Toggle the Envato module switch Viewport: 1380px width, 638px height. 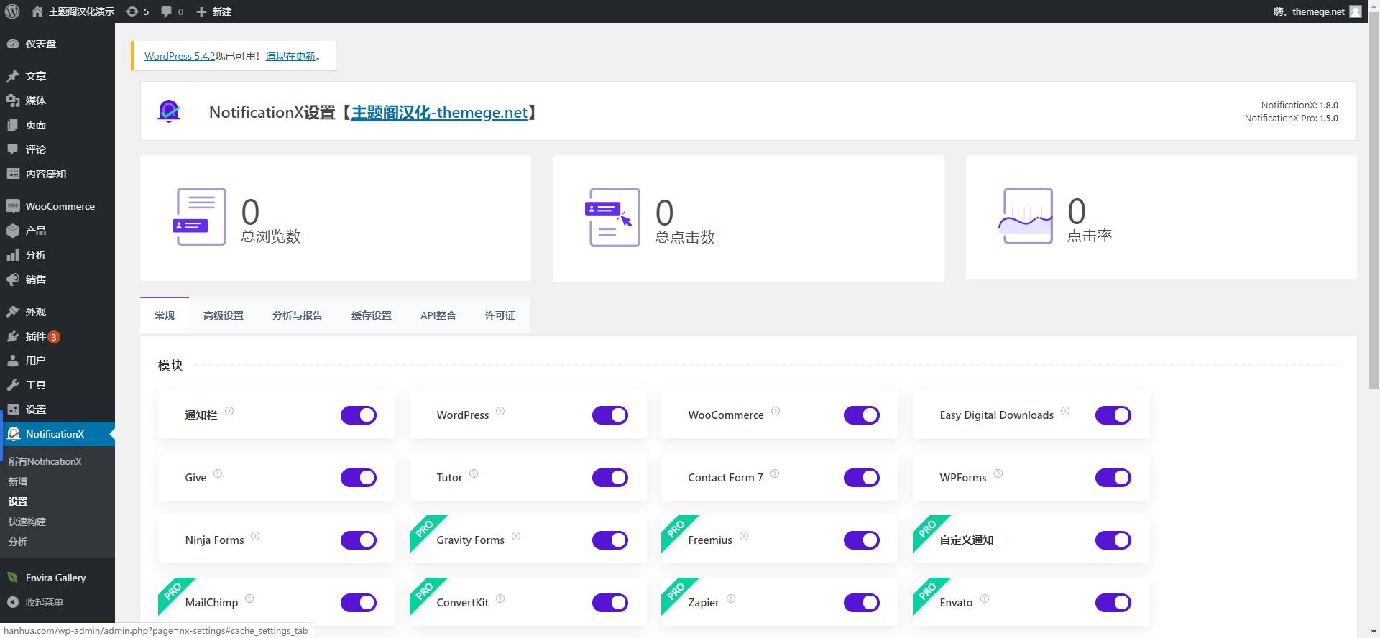pos(1113,603)
